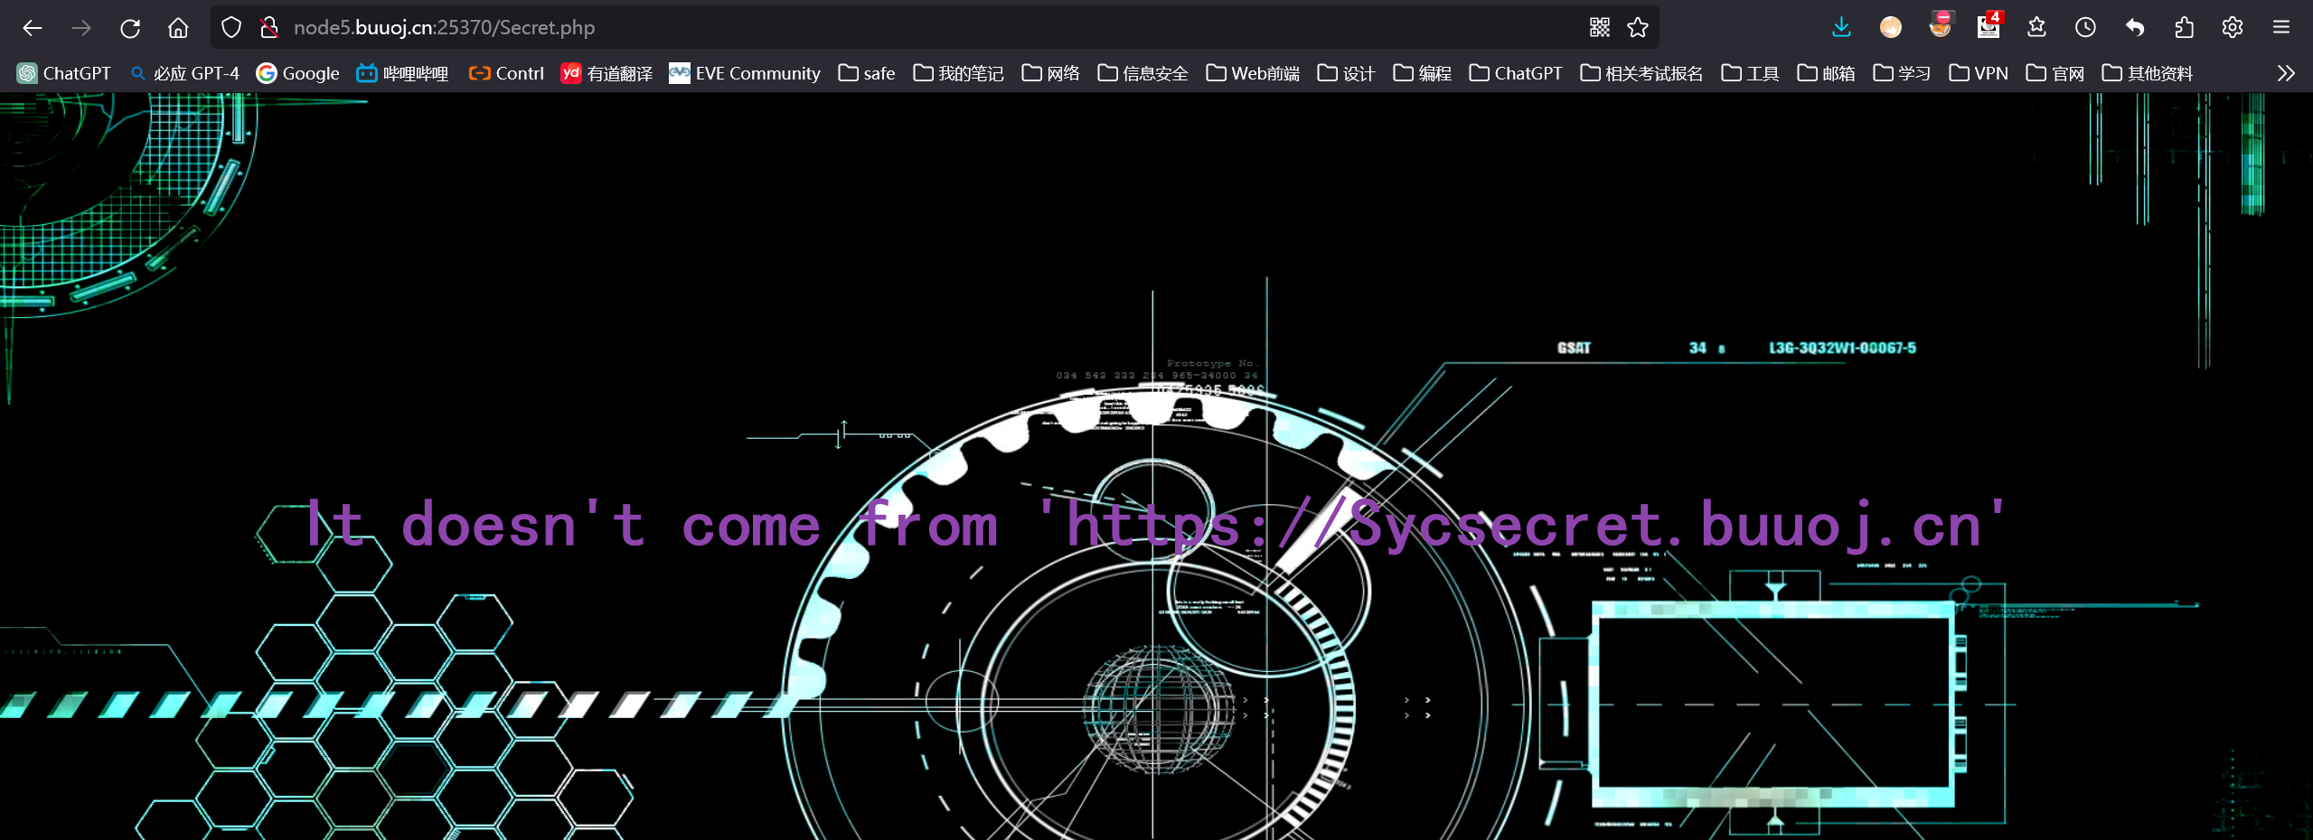Open the extensions puzzle icon
Viewport: 2313px width, 840px height.
pos(2184,28)
